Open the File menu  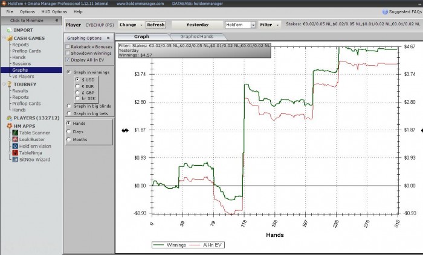pos(10,11)
